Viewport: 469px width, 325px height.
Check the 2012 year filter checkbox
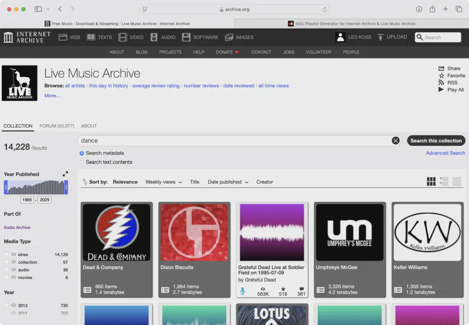(x=6, y=306)
